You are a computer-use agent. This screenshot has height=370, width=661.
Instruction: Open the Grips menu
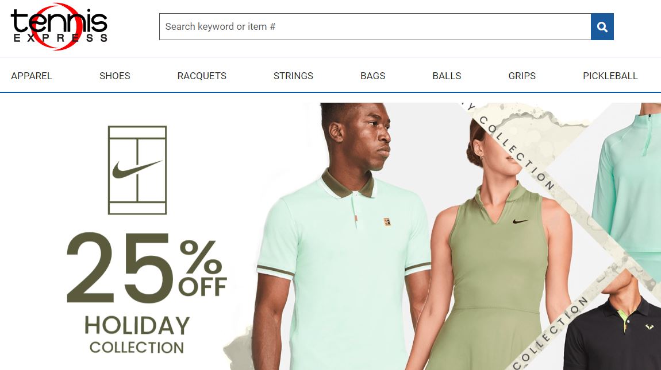[522, 76]
